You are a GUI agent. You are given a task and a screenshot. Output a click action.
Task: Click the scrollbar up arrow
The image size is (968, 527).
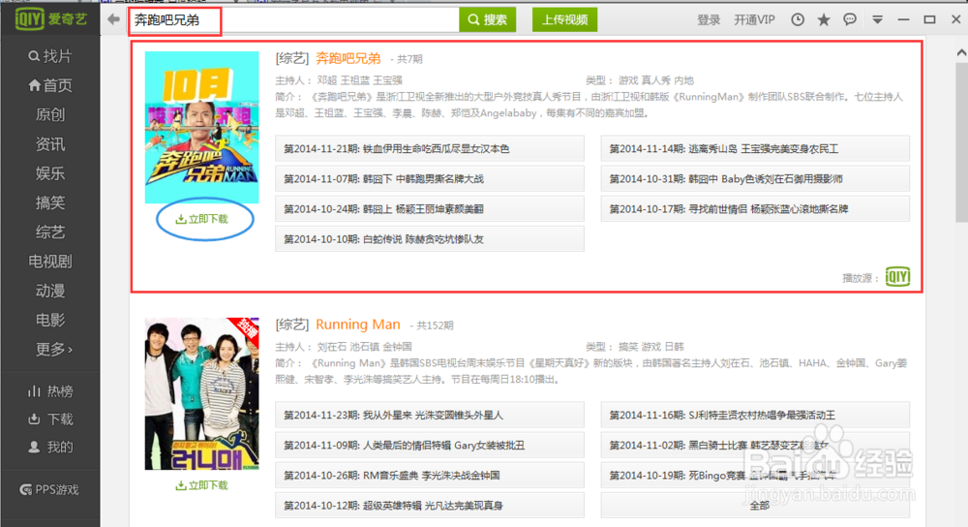[x=961, y=53]
